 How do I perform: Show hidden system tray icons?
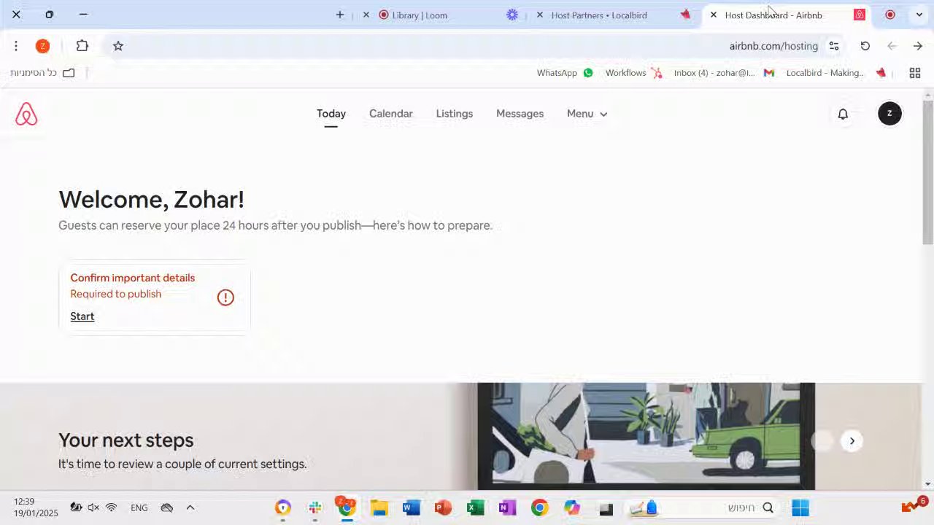click(190, 507)
